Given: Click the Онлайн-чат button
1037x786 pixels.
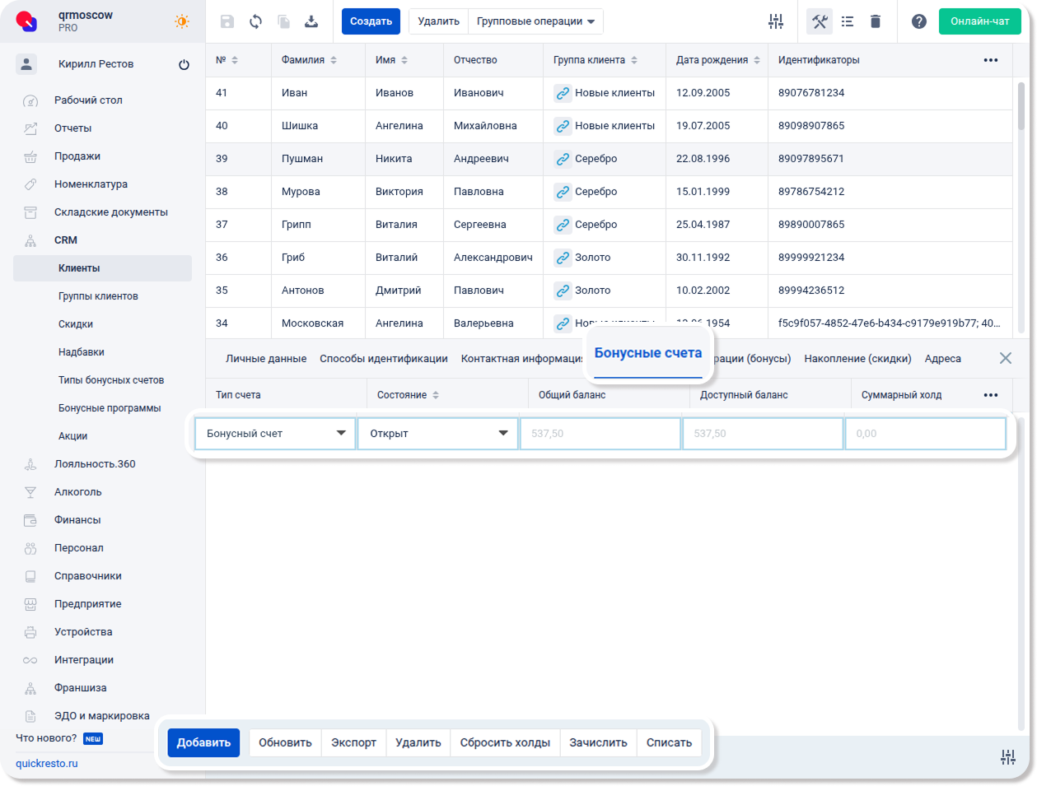Looking at the screenshot, I should [x=979, y=21].
